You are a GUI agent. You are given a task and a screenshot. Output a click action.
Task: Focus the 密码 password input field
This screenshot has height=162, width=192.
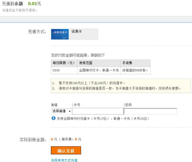[x=150, y=111]
